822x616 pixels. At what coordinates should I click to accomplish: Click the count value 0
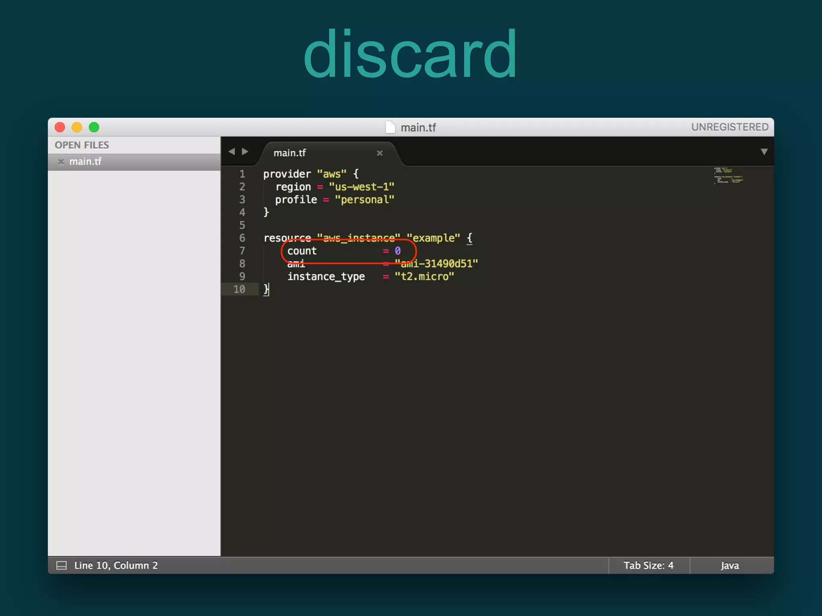[397, 251]
